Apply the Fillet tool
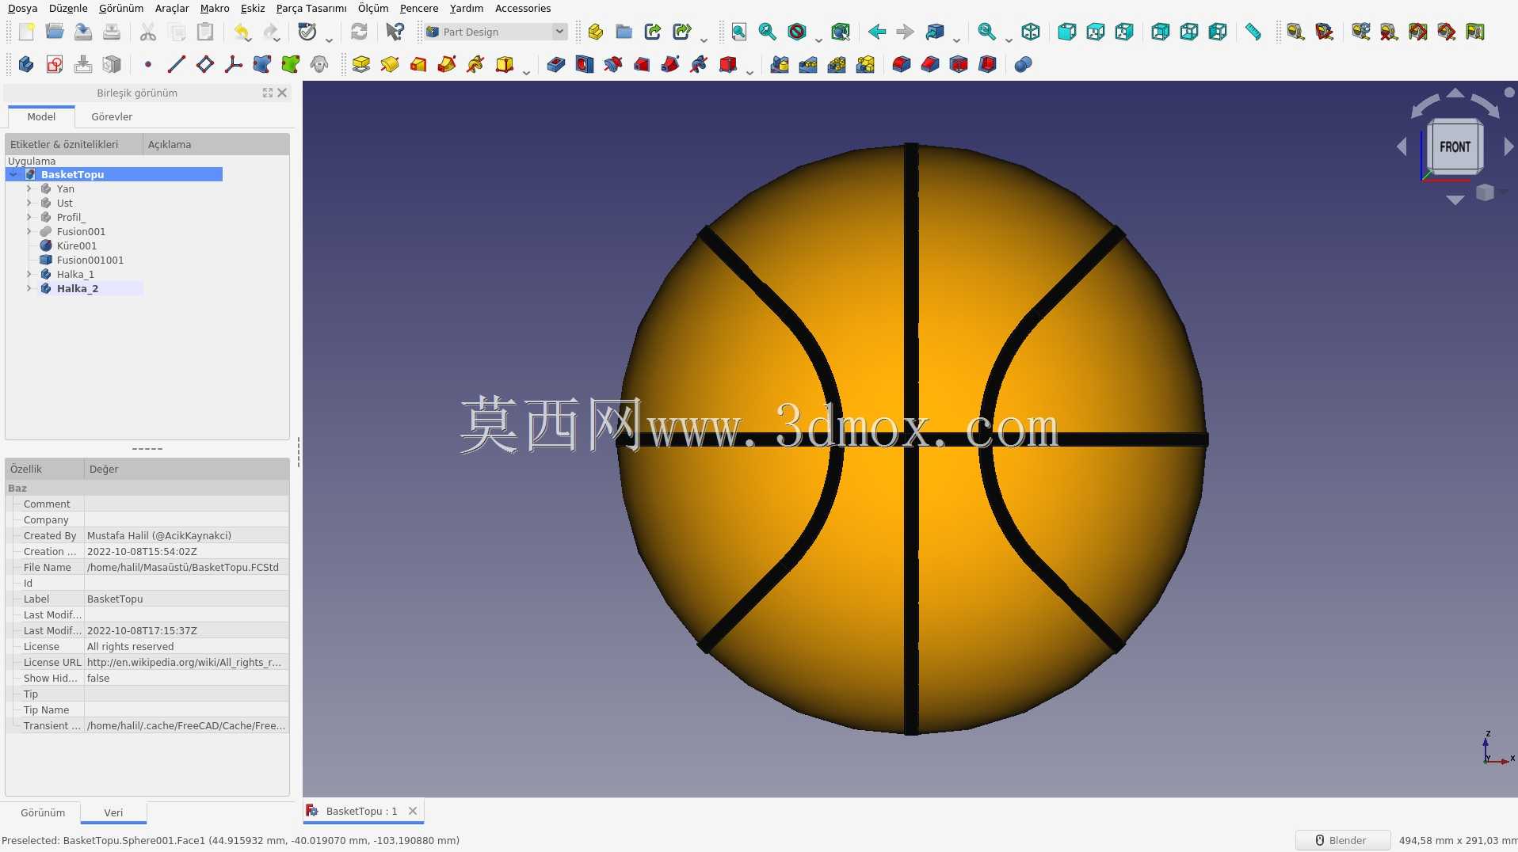 tap(902, 64)
